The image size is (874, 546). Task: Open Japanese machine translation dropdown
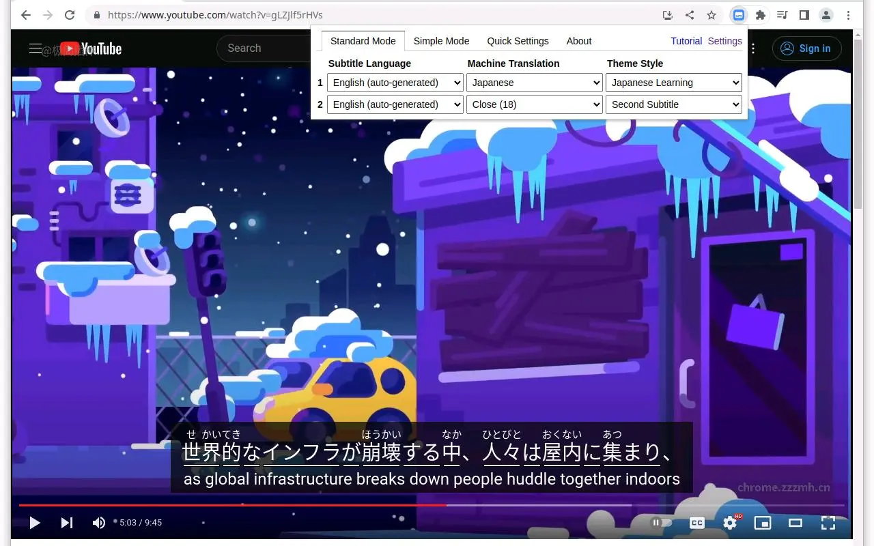coord(535,83)
